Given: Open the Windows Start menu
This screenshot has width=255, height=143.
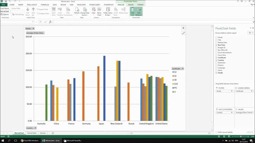Looking at the screenshot, I should pos(3,141).
